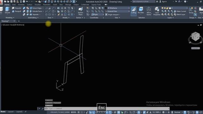Viewport: 203px width, 114px height.
Task: Open the Visualize ribbon tab
Action: tap(37, 4)
